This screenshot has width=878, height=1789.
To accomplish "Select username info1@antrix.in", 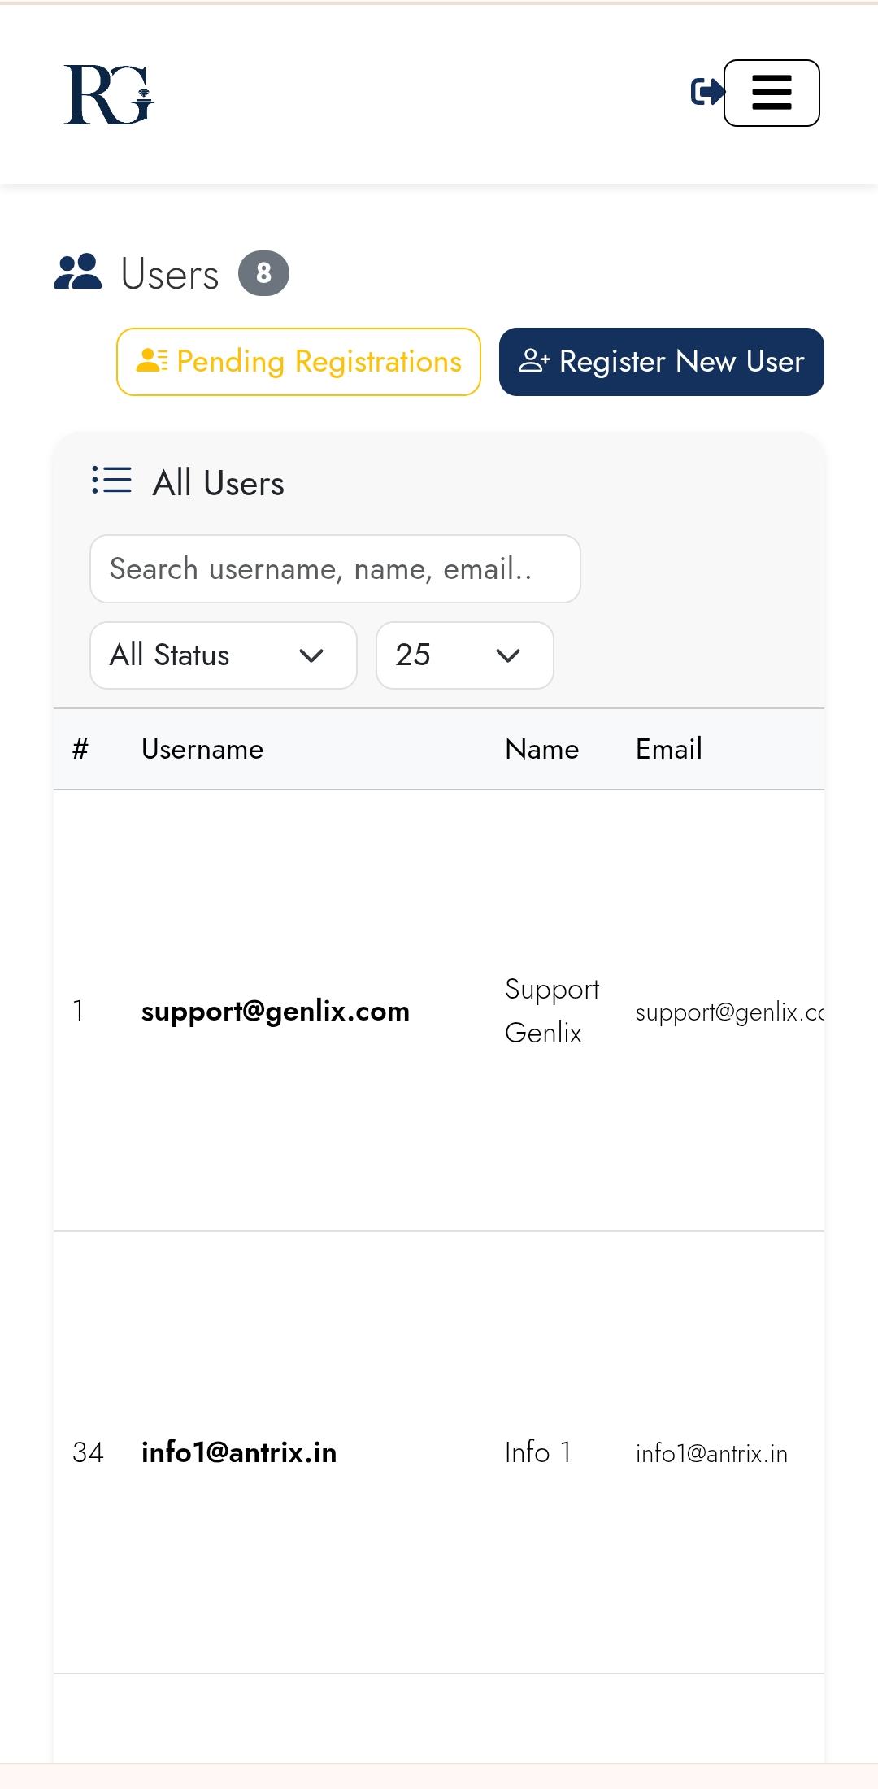I will click(x=239, y=1453).
